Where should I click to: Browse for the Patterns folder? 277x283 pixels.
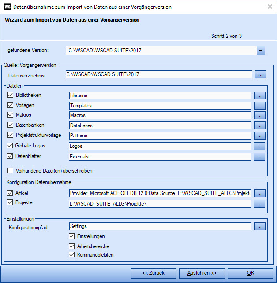coord(260,136)
